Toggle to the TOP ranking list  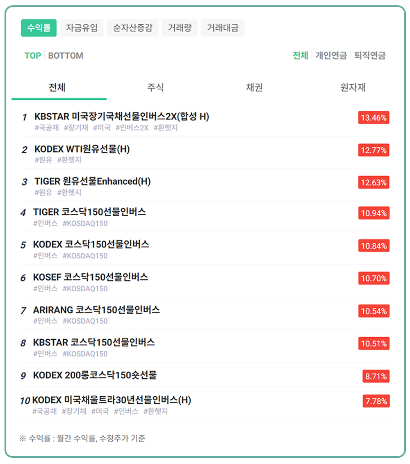click(x=33, y=56)
